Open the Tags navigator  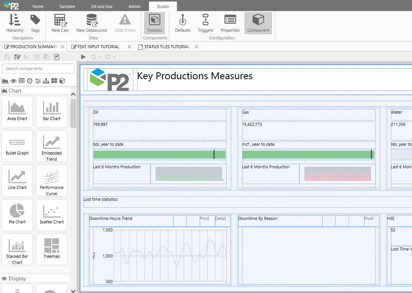[35, 23]
